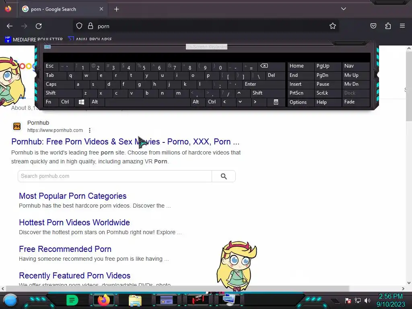Click the Home key
The width and height of the screenshot is (412, 309).
301,66
